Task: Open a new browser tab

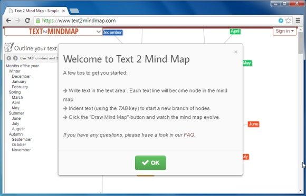Action: point(74,11)
